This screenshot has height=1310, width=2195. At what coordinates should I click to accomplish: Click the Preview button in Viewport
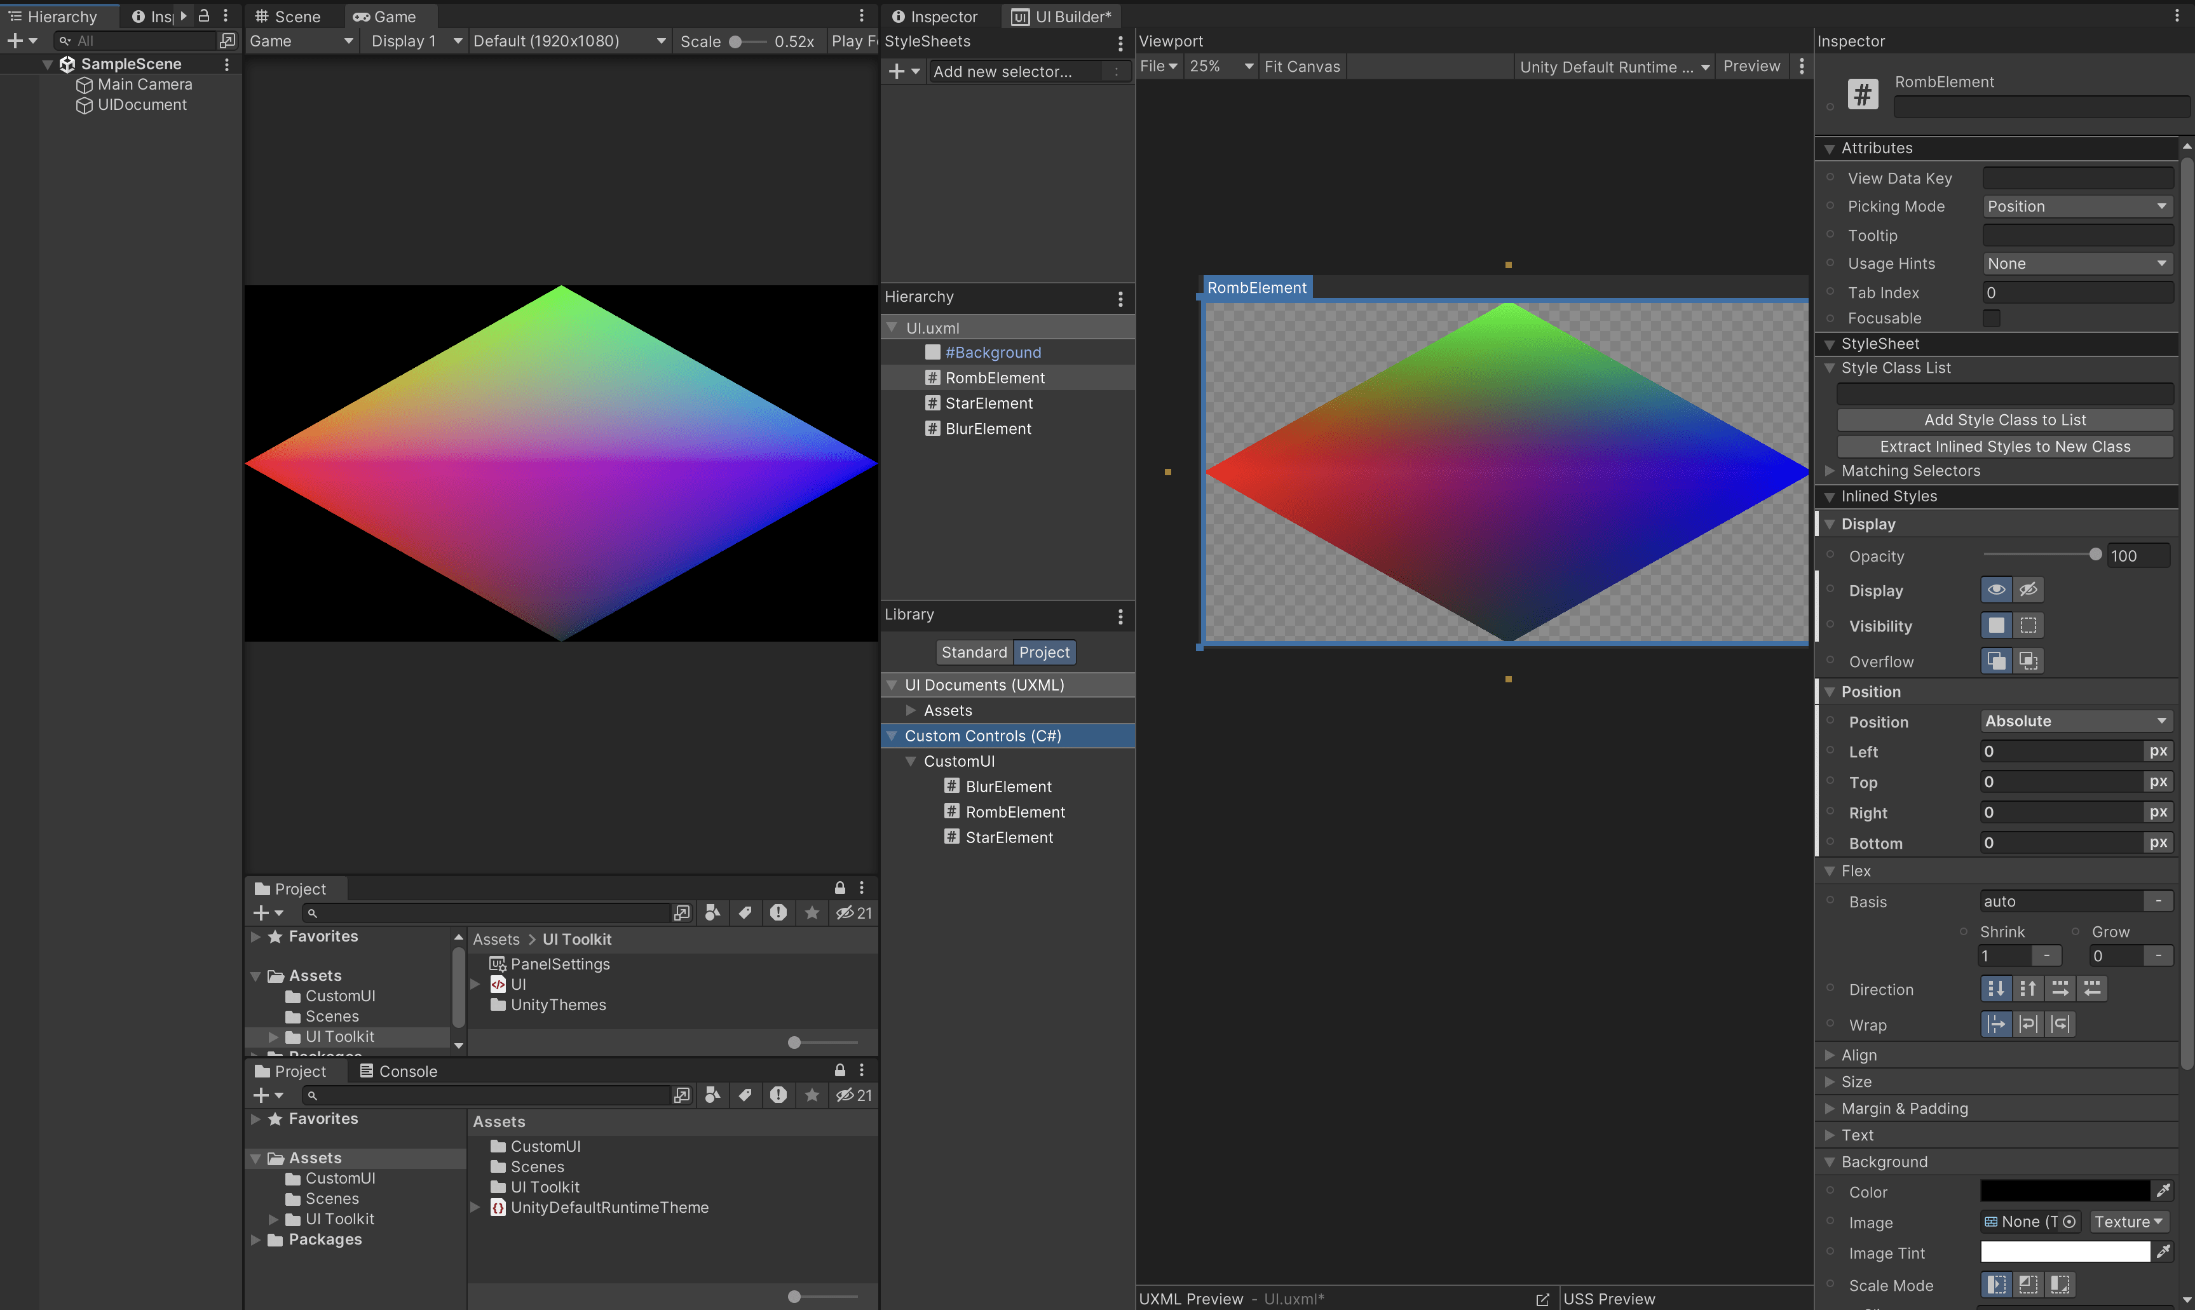[x=1751, y=66]
